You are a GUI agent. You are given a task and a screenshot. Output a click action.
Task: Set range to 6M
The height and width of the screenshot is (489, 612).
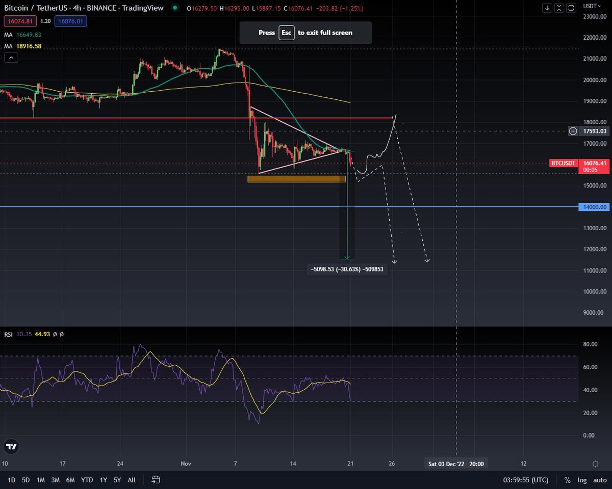click(70, 480)
